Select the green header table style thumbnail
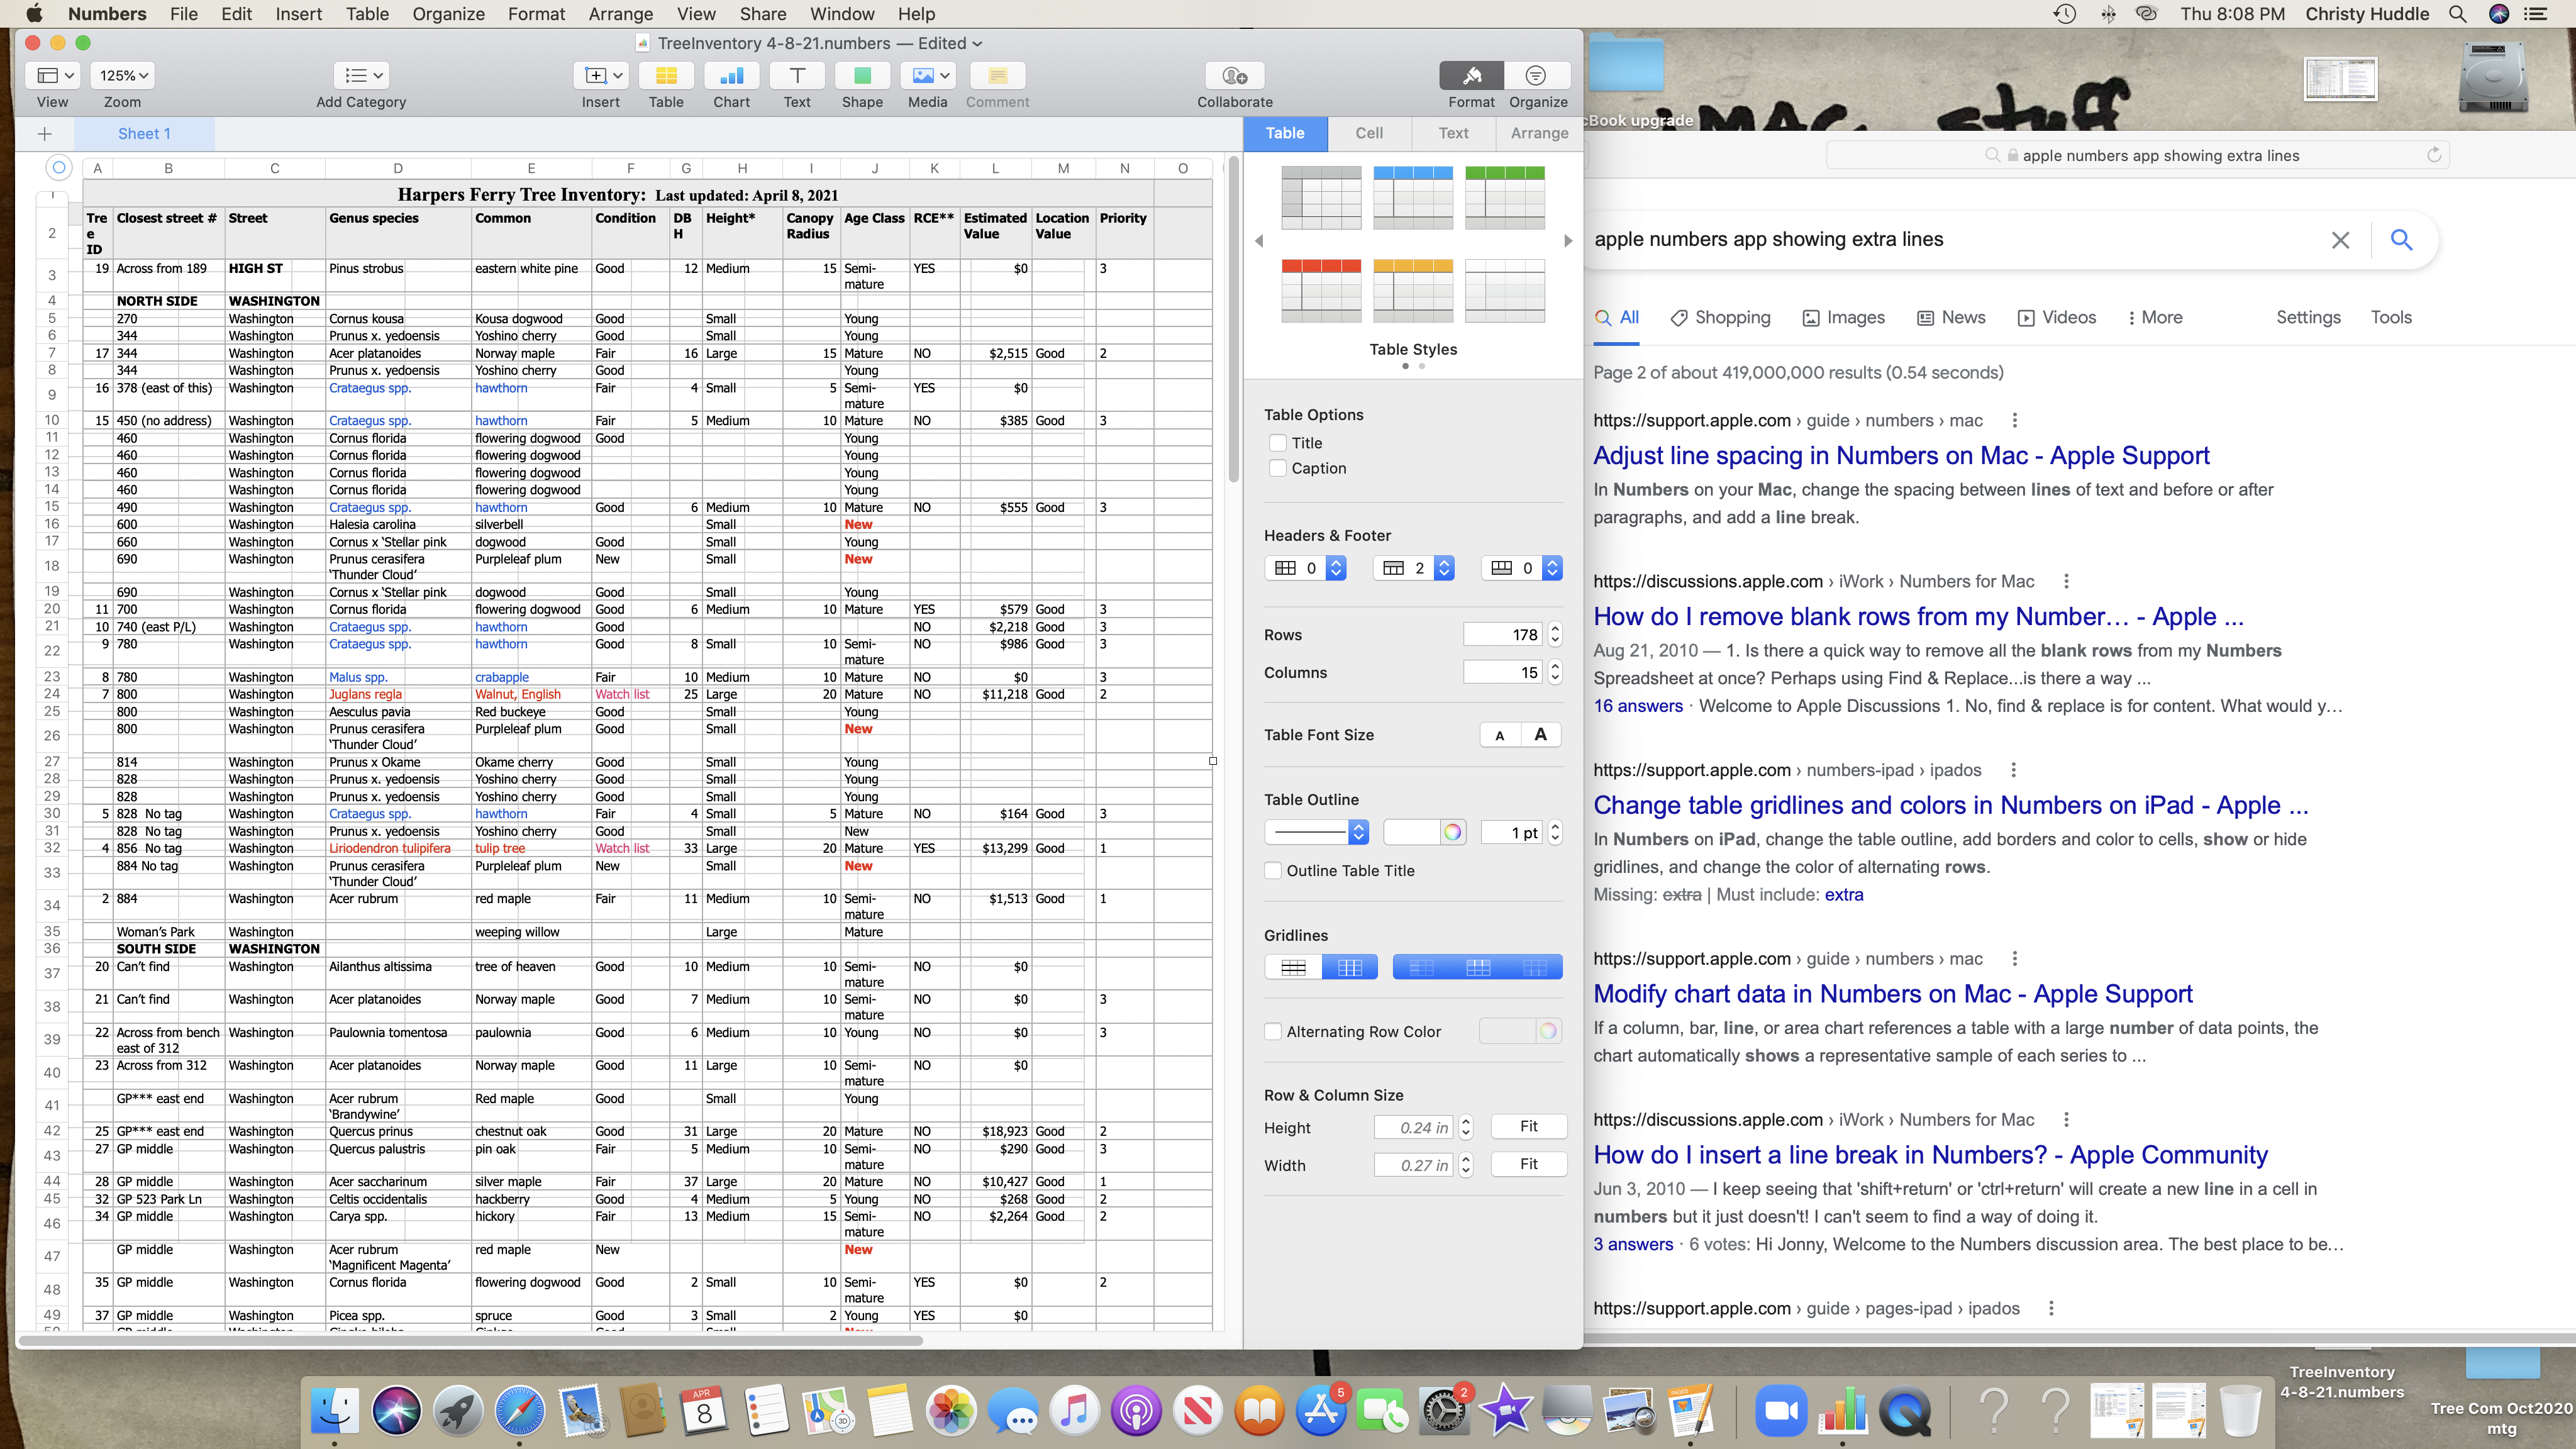Image resolution: width=2576 pixels, height=1449 pixels. click(x=1504, y=197)
